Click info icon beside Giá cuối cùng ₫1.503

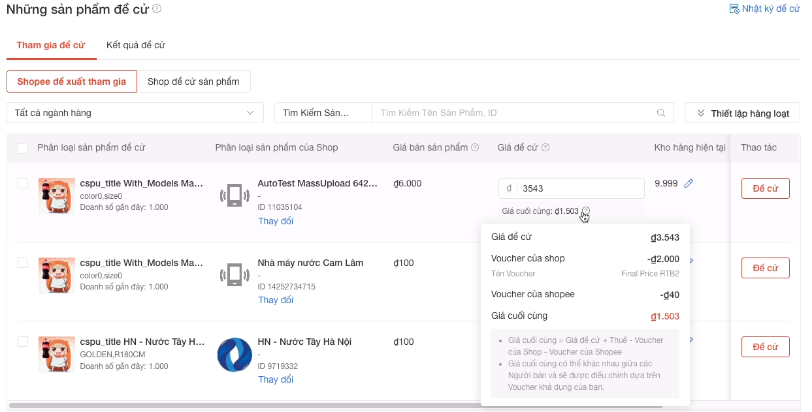[585, 211]
